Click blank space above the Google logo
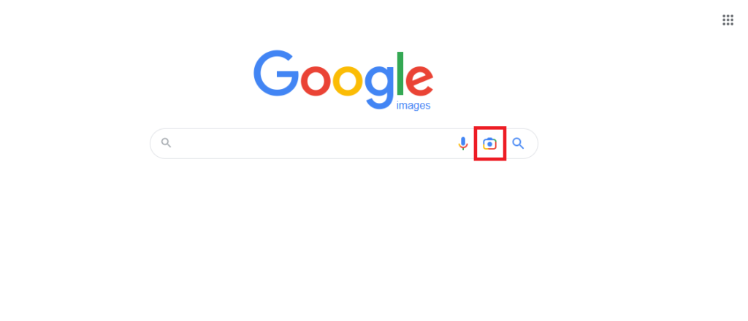This screenshot has height=321, width=748. click(x=343, y=24)
